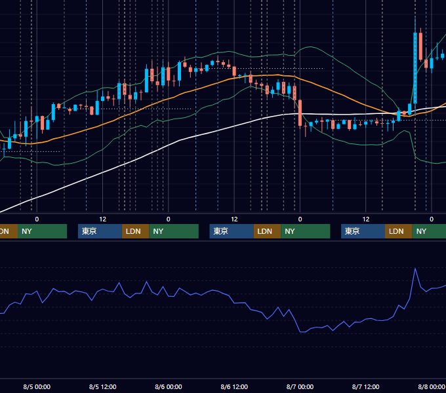Click the 8/8 00:00 date label
The height and width of the screenshot is (393, 446).
[x=432, y=386]
